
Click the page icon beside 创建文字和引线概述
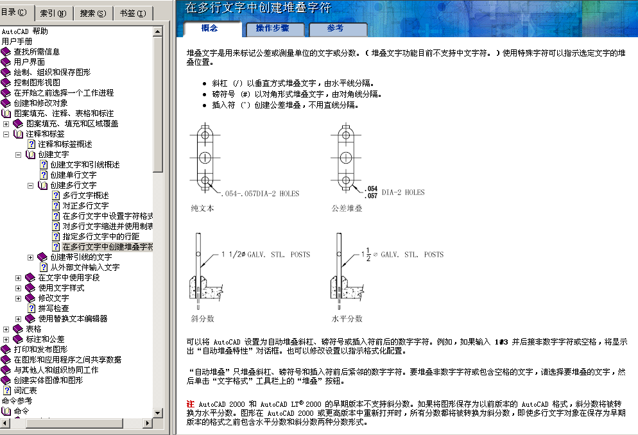pyautogui.click(x=44, y=165)
